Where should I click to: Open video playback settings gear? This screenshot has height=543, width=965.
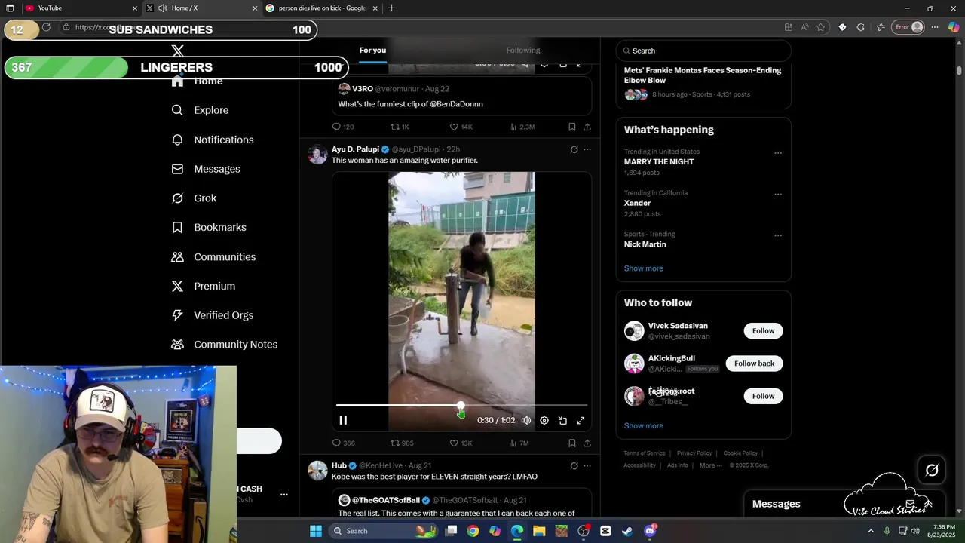pyautogui.click(x=544, y=420)
